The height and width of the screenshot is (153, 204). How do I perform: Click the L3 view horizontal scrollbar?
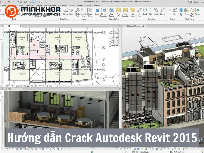point(87,86)
